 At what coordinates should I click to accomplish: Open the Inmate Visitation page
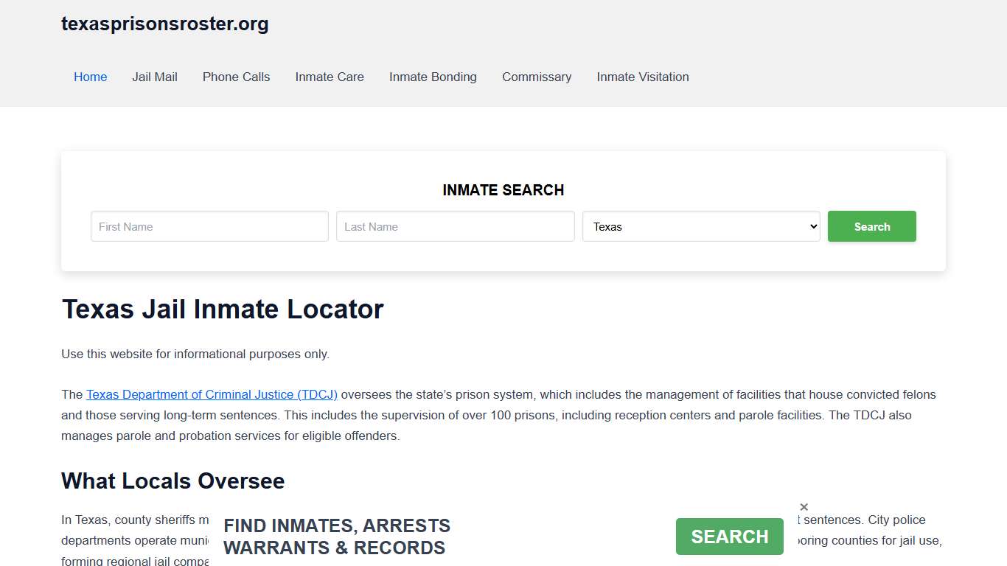point(642,77)
